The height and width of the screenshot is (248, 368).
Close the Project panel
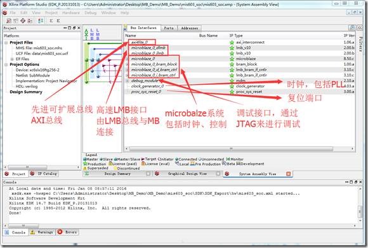(79, 28)
